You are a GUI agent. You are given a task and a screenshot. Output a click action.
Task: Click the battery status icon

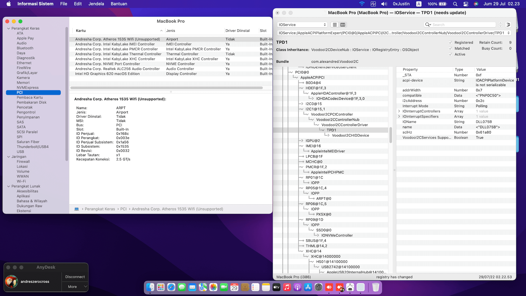[443, 4]
